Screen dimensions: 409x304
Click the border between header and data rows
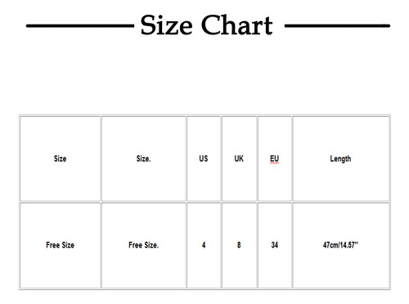(x=204, y=202)
